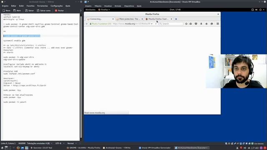The width and height of the screenshot is (267, 150).
Task: Click the line sudo pacman -S yaourt
Action: pos(15,102)
